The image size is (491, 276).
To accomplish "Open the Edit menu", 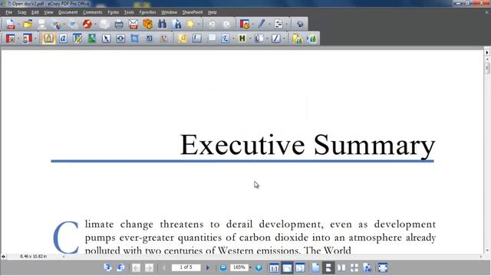I will pos(35,12).
